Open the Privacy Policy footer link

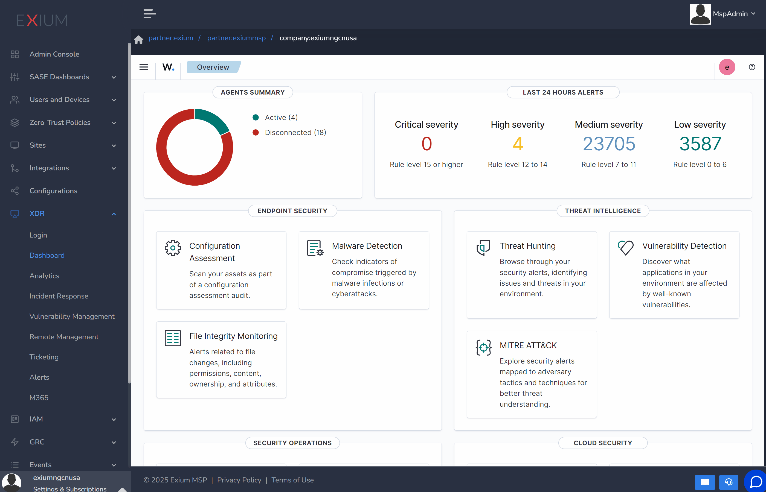tap(239, 480)
